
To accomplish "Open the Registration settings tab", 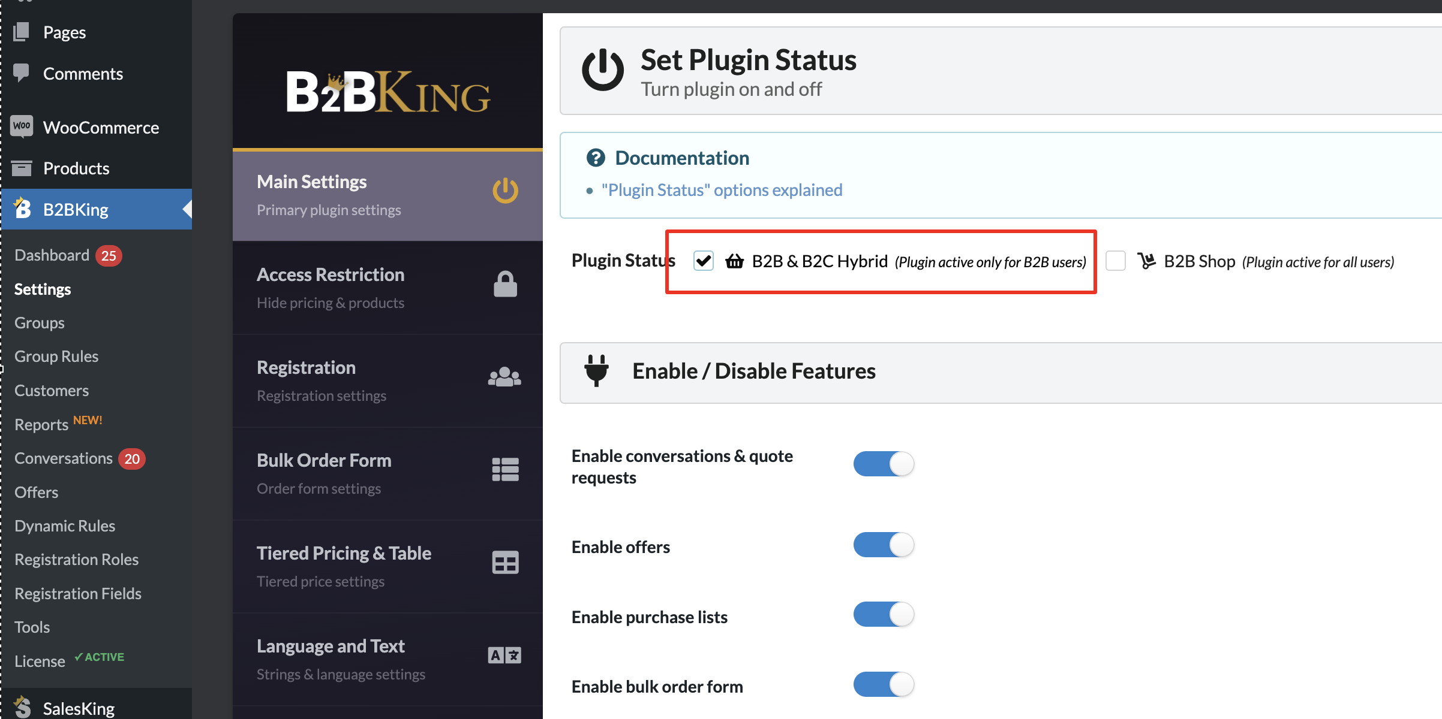I will point(387,381).
